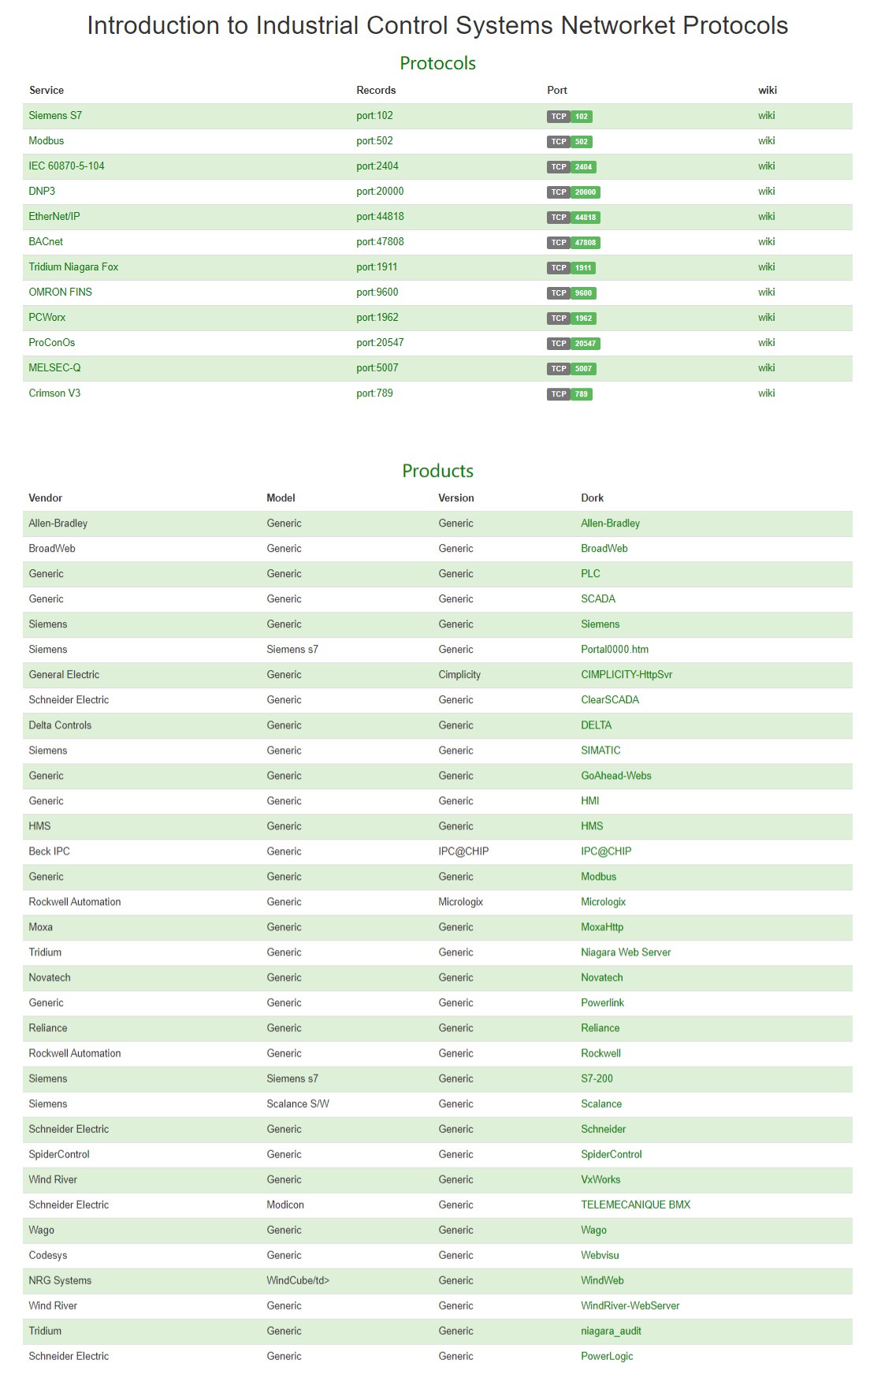Open the wiki link for Crimson V3
The width and height of the screenshot is (870, 1382).
pos(767,393)
